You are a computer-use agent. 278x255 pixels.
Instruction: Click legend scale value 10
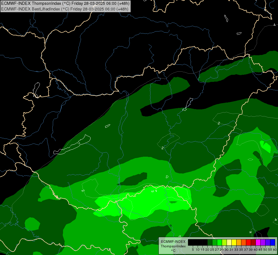coord(198,250)
